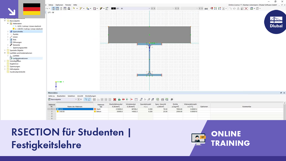Screen dimensions: 286x161
Task: Click the 35000.0 Elastizitätsmodul cell
Action: pyautogui.click(x=116, y=111)
